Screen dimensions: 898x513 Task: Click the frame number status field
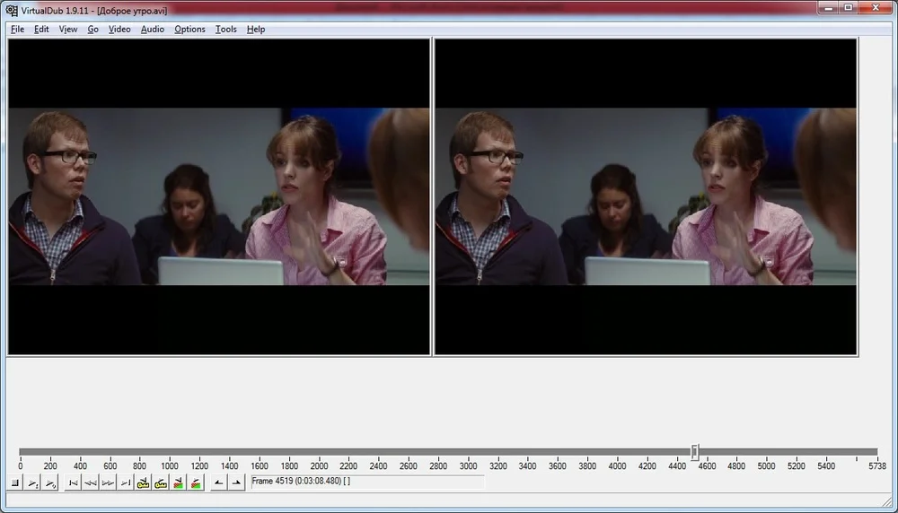click(367, 482)
